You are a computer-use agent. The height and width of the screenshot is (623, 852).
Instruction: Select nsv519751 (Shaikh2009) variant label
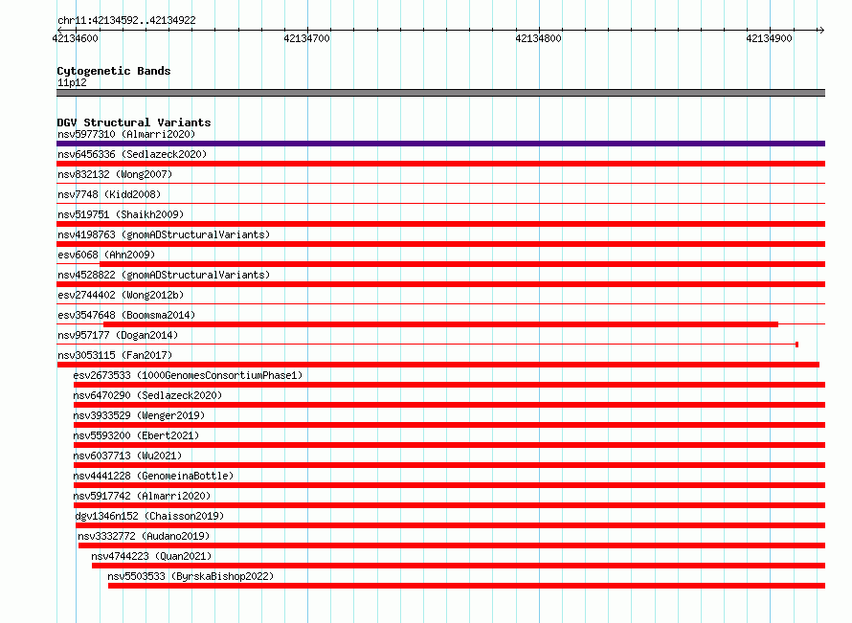click(121, 214)
